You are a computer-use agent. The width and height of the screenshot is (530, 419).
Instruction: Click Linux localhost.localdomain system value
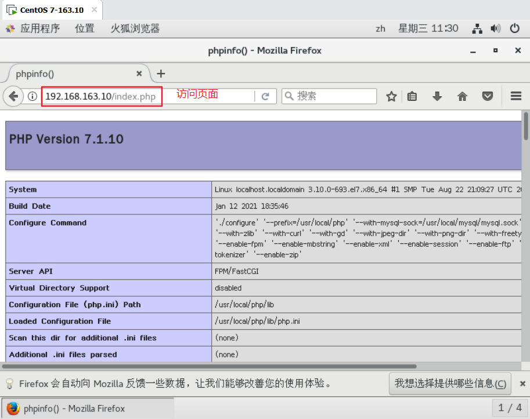pyautogui.click(x=367, y=190)
